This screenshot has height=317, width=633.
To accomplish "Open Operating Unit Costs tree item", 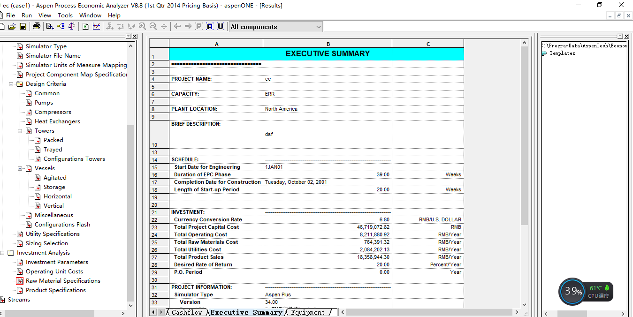I will 54,272.
